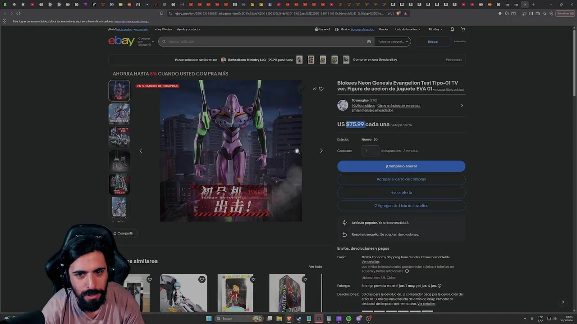This screenshot has height=324, width=577.
Task: Click '¡Cómpralo ahora!' button
Action: pyautogui.click(x=401, y=166)
